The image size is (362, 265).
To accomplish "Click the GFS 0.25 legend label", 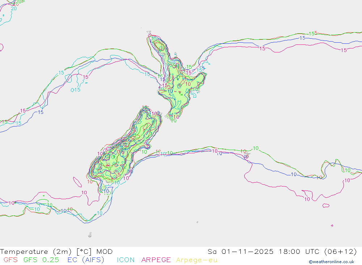I will pos(41,260).
